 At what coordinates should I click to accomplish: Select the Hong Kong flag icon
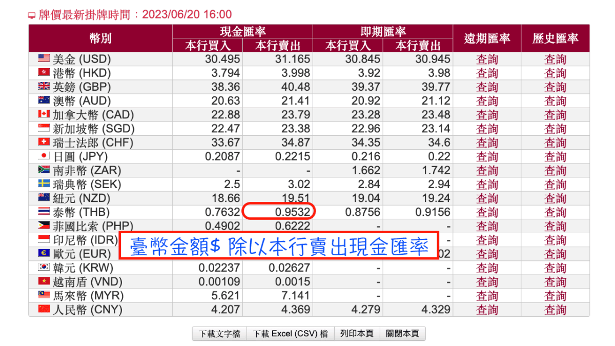[45, 73]
